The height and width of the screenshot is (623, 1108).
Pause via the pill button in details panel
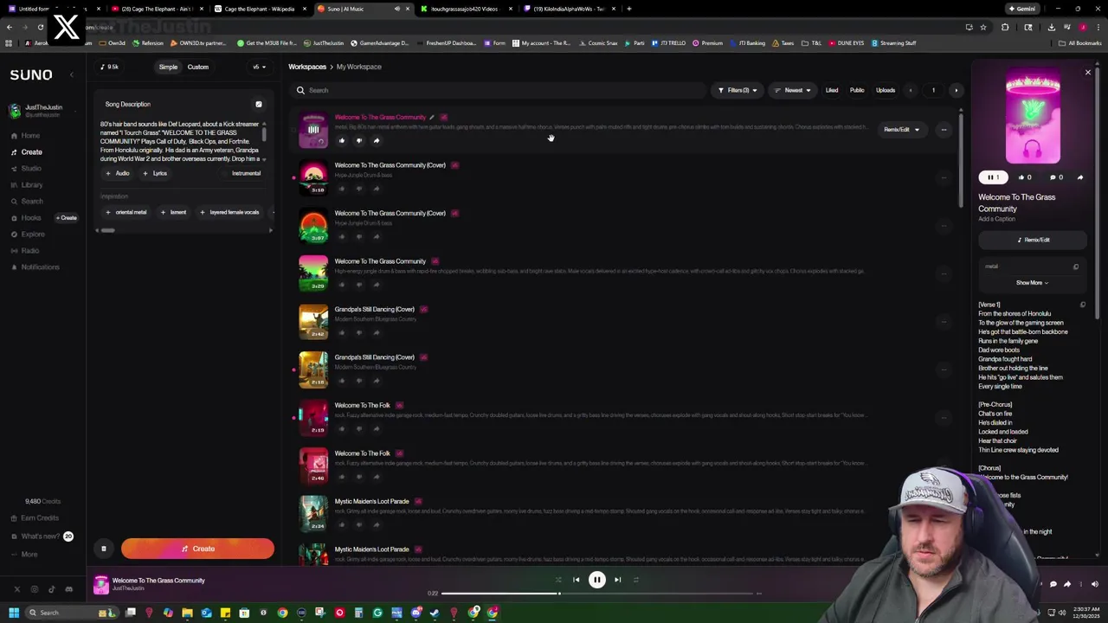tap(993, 177)
